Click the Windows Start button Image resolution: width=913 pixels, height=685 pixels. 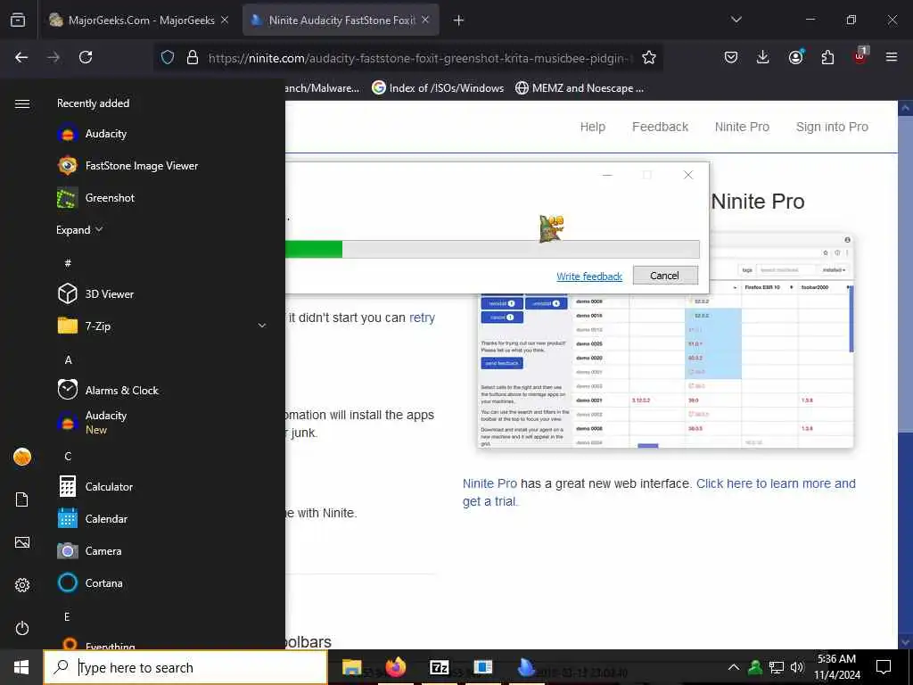tap(21, 667)
